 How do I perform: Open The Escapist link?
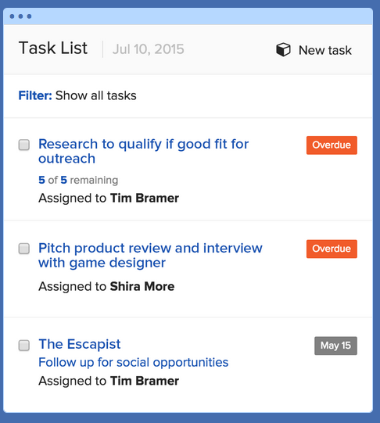coord(80,344)
